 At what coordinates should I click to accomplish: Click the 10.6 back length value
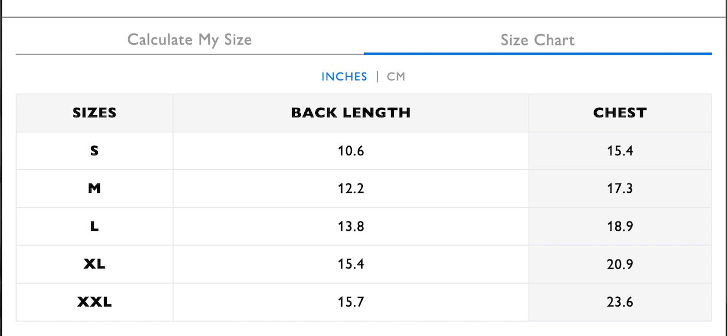351,151
